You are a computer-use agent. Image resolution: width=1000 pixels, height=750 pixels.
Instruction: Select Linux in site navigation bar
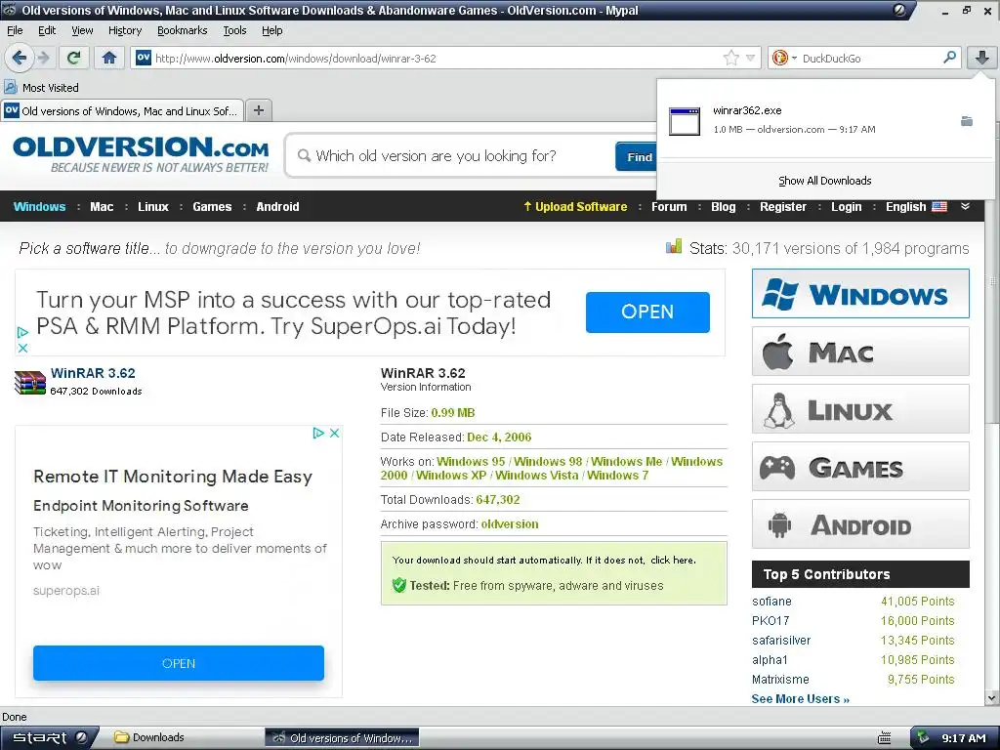[153, 207]
